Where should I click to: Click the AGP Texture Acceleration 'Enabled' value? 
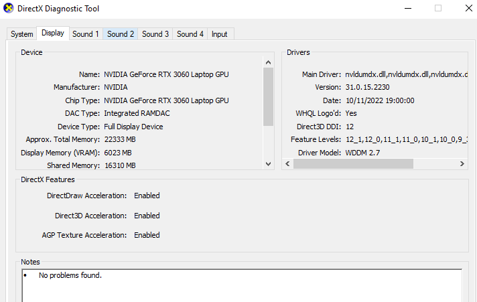coord(147,235)
